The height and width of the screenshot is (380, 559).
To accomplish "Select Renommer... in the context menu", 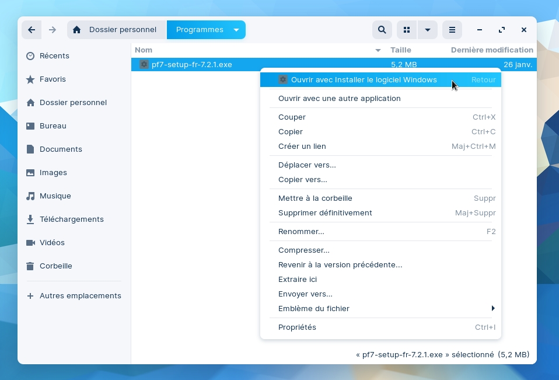I will [x=301, y=232].
